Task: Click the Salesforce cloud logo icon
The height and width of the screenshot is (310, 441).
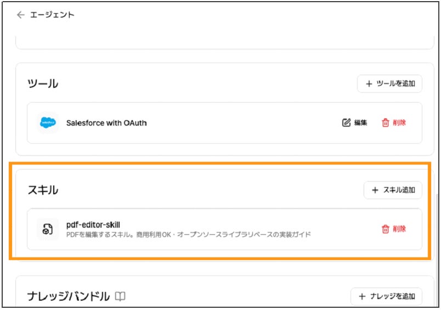Action: pyautogui.click(x=48, y=123)
